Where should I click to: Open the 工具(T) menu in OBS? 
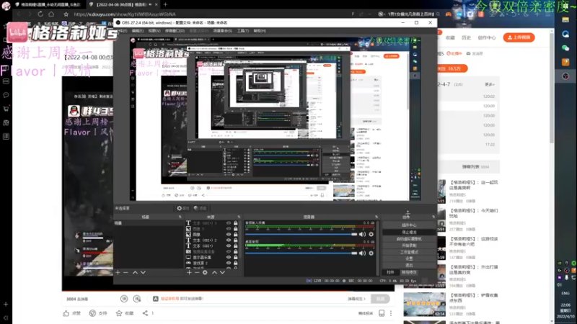point(243,31)
